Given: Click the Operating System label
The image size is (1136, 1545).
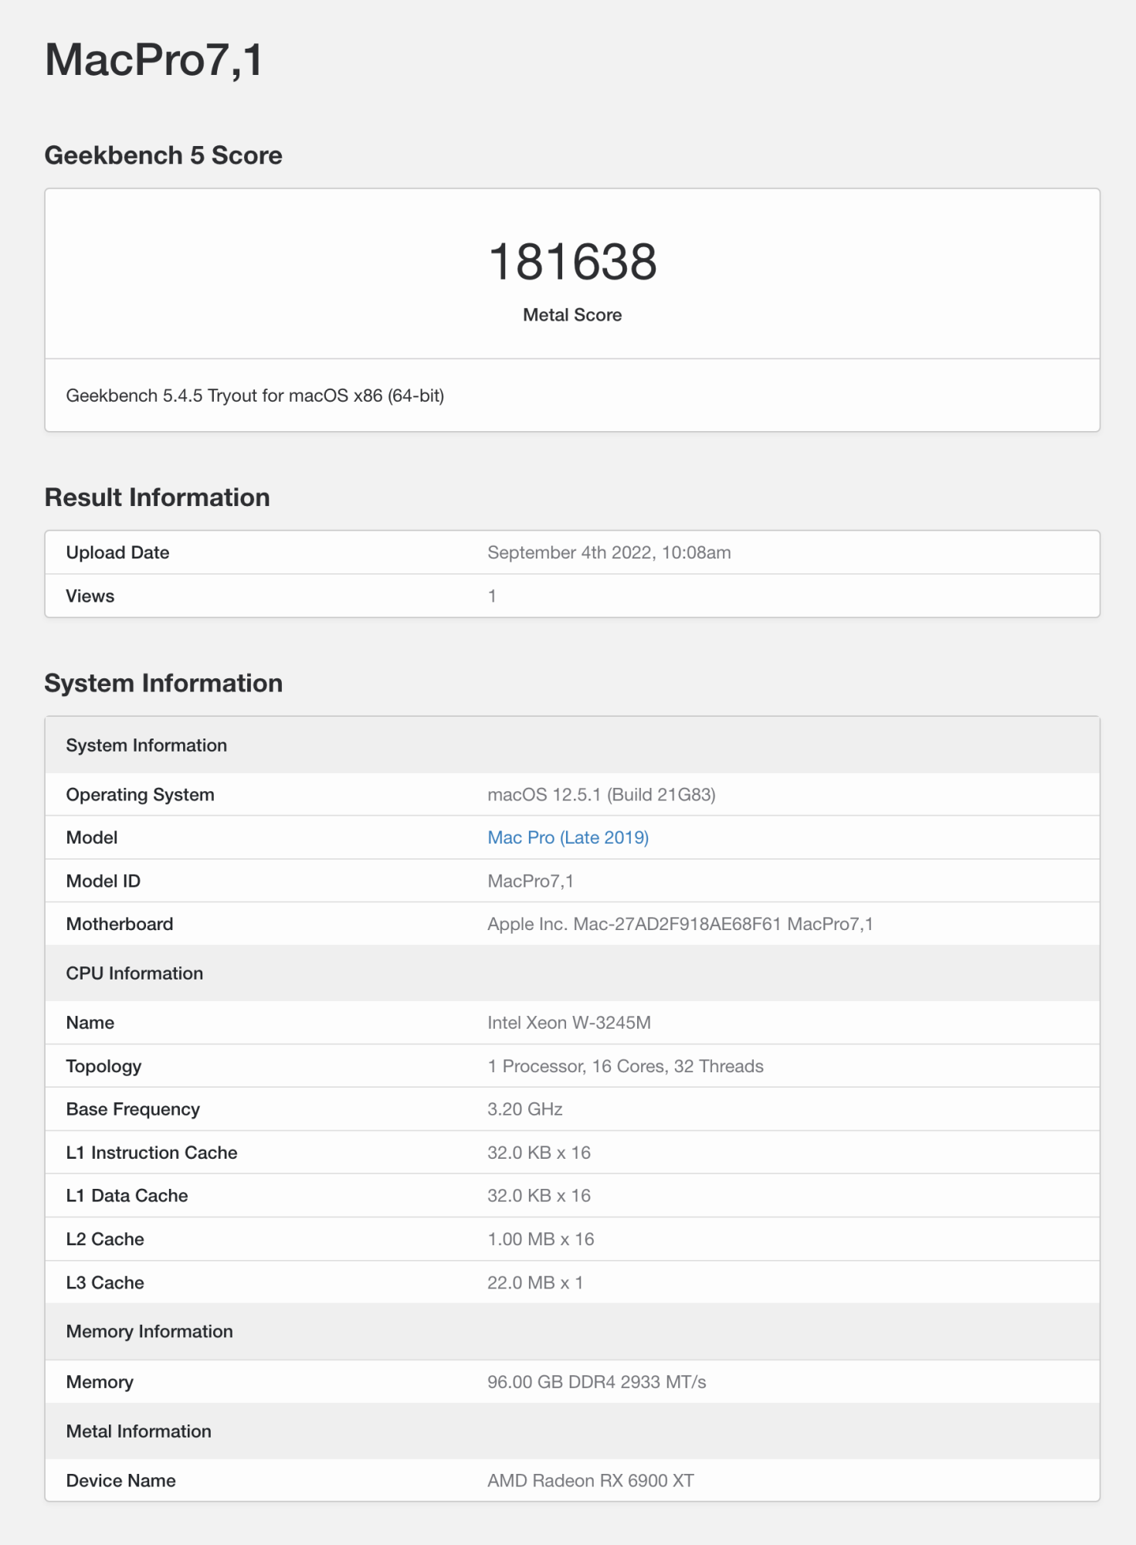Looking at the screenshot, I should click(140, 794).
